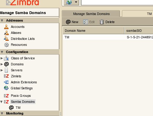Open Admin Extensions
This screenshot has width=153, height=116.
tap(24, 82)
